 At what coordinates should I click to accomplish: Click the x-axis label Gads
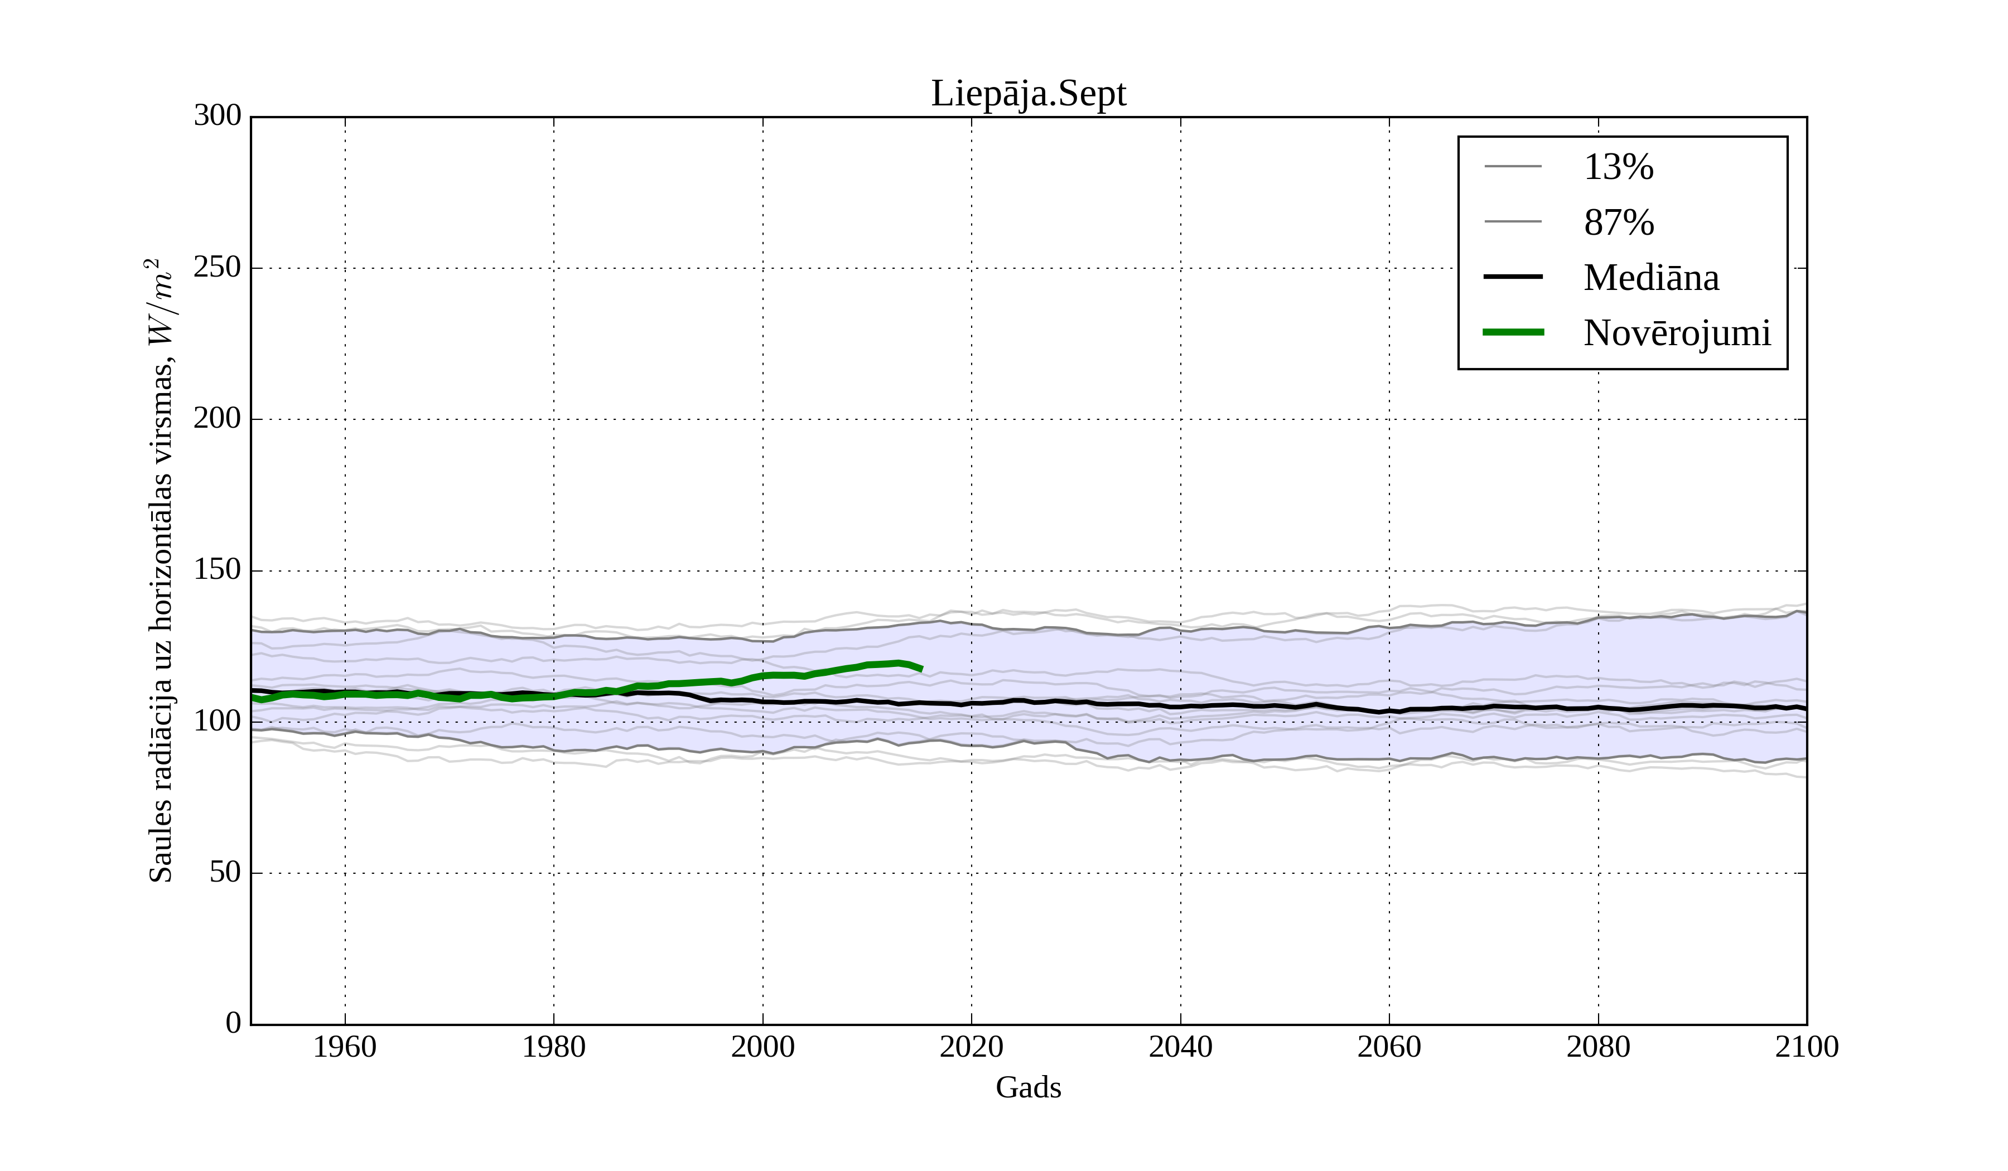[x=1028, y=1087]
